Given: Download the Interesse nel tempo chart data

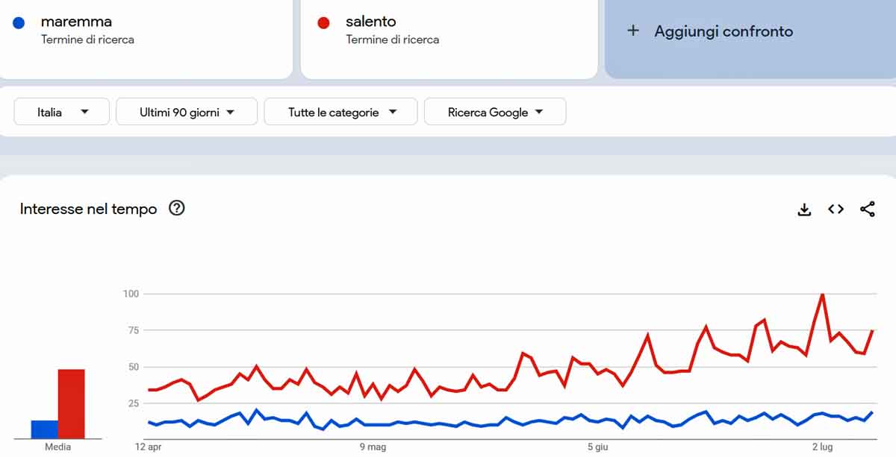Looking at the screenshot, I should point(804,209).
